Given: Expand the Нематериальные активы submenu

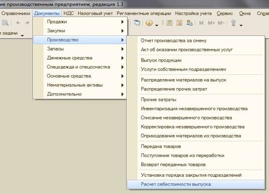Looking at the screenshot, I should (80, 85).
